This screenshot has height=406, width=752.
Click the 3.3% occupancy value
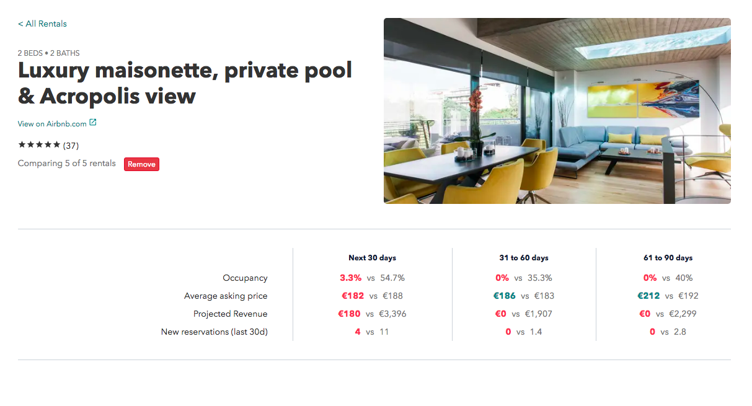click(x=352, y=278)
